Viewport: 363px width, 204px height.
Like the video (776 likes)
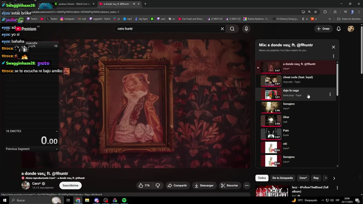(144, 186)
